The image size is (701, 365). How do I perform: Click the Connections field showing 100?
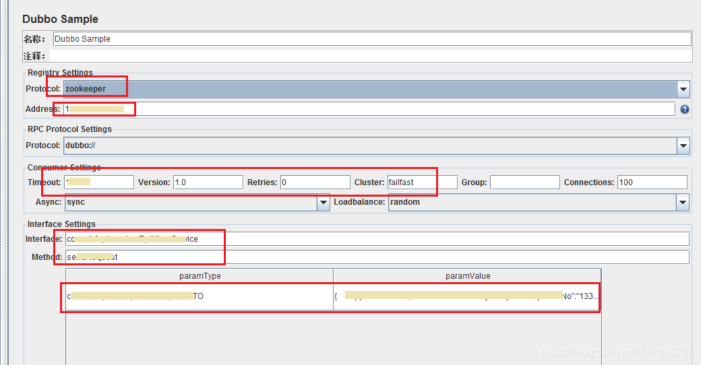tap(652, 182)
